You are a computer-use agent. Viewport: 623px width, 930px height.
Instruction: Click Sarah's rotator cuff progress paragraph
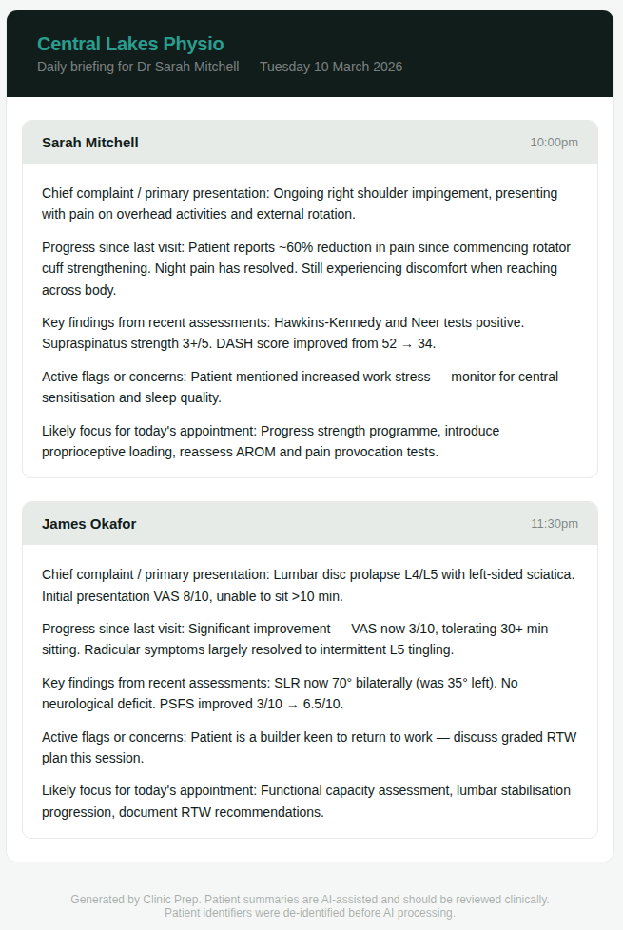(x=305, y=268)
